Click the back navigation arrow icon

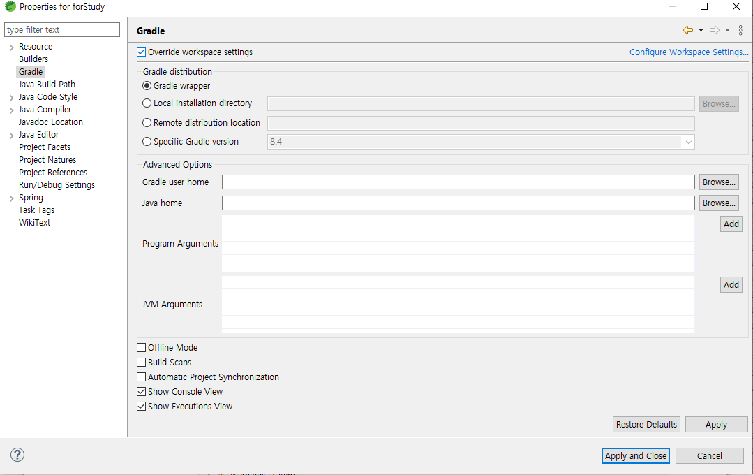687,30
